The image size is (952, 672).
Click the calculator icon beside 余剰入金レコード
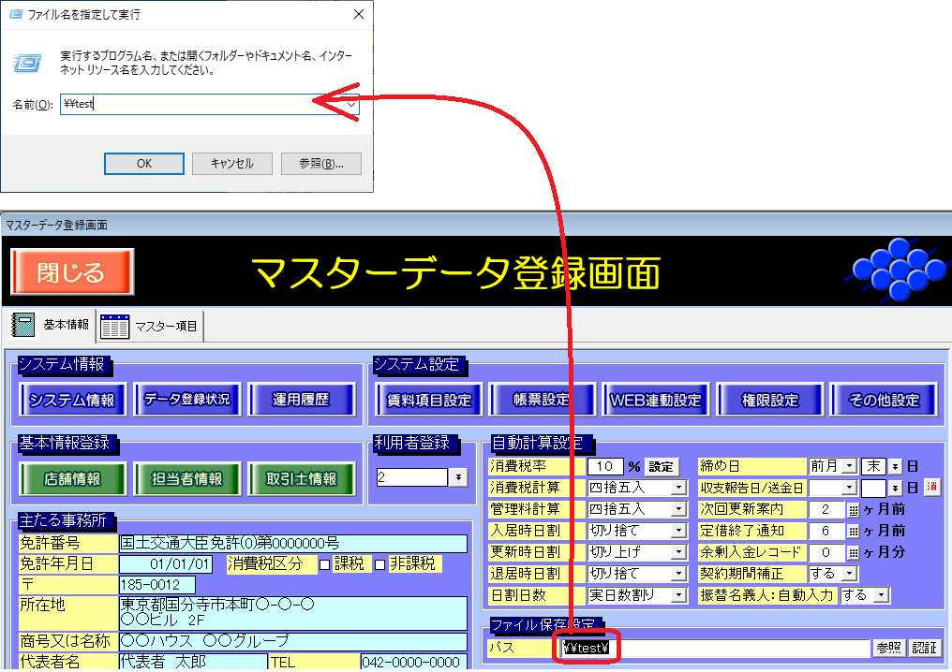pyautogui.click(x=853, y=552)
